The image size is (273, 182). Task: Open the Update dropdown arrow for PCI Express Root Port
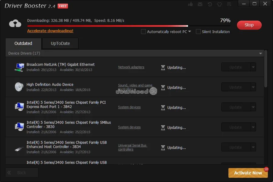coord(253,107)
